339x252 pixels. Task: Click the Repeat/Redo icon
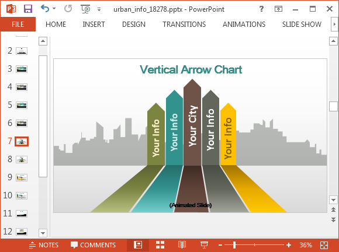pos(68,9)
